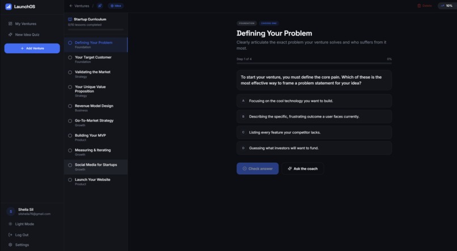Open the Building Your MVP lesson
The height and width of the screenshot is (251, 457).
click(x=96, y=137)
